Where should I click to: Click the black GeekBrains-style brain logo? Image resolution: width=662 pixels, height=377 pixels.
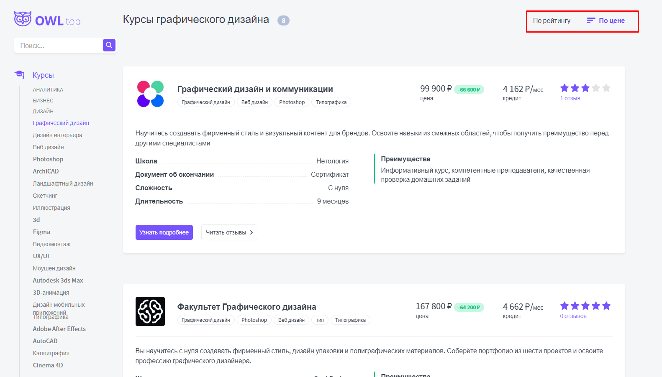150,311
